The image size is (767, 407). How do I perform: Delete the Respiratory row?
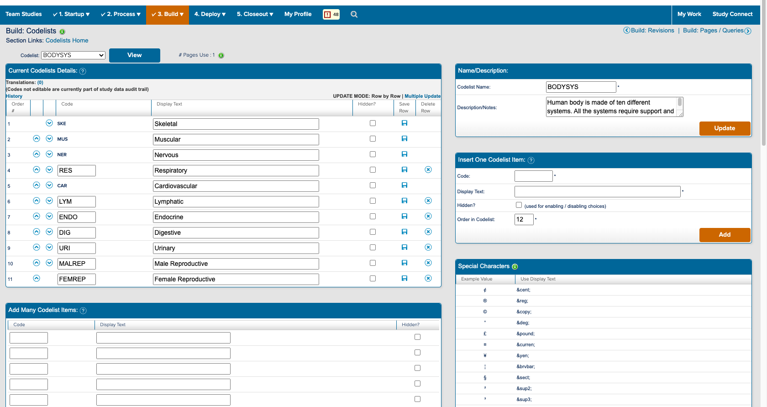[x=428, y=170]
